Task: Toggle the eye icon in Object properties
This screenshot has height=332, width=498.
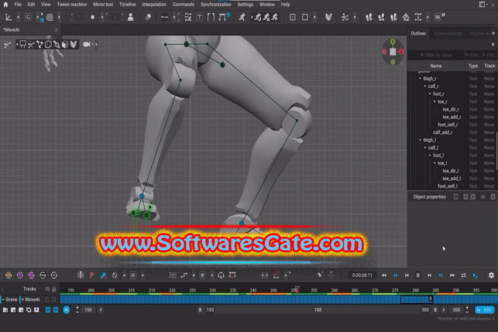Action: (x=483, y=197)
